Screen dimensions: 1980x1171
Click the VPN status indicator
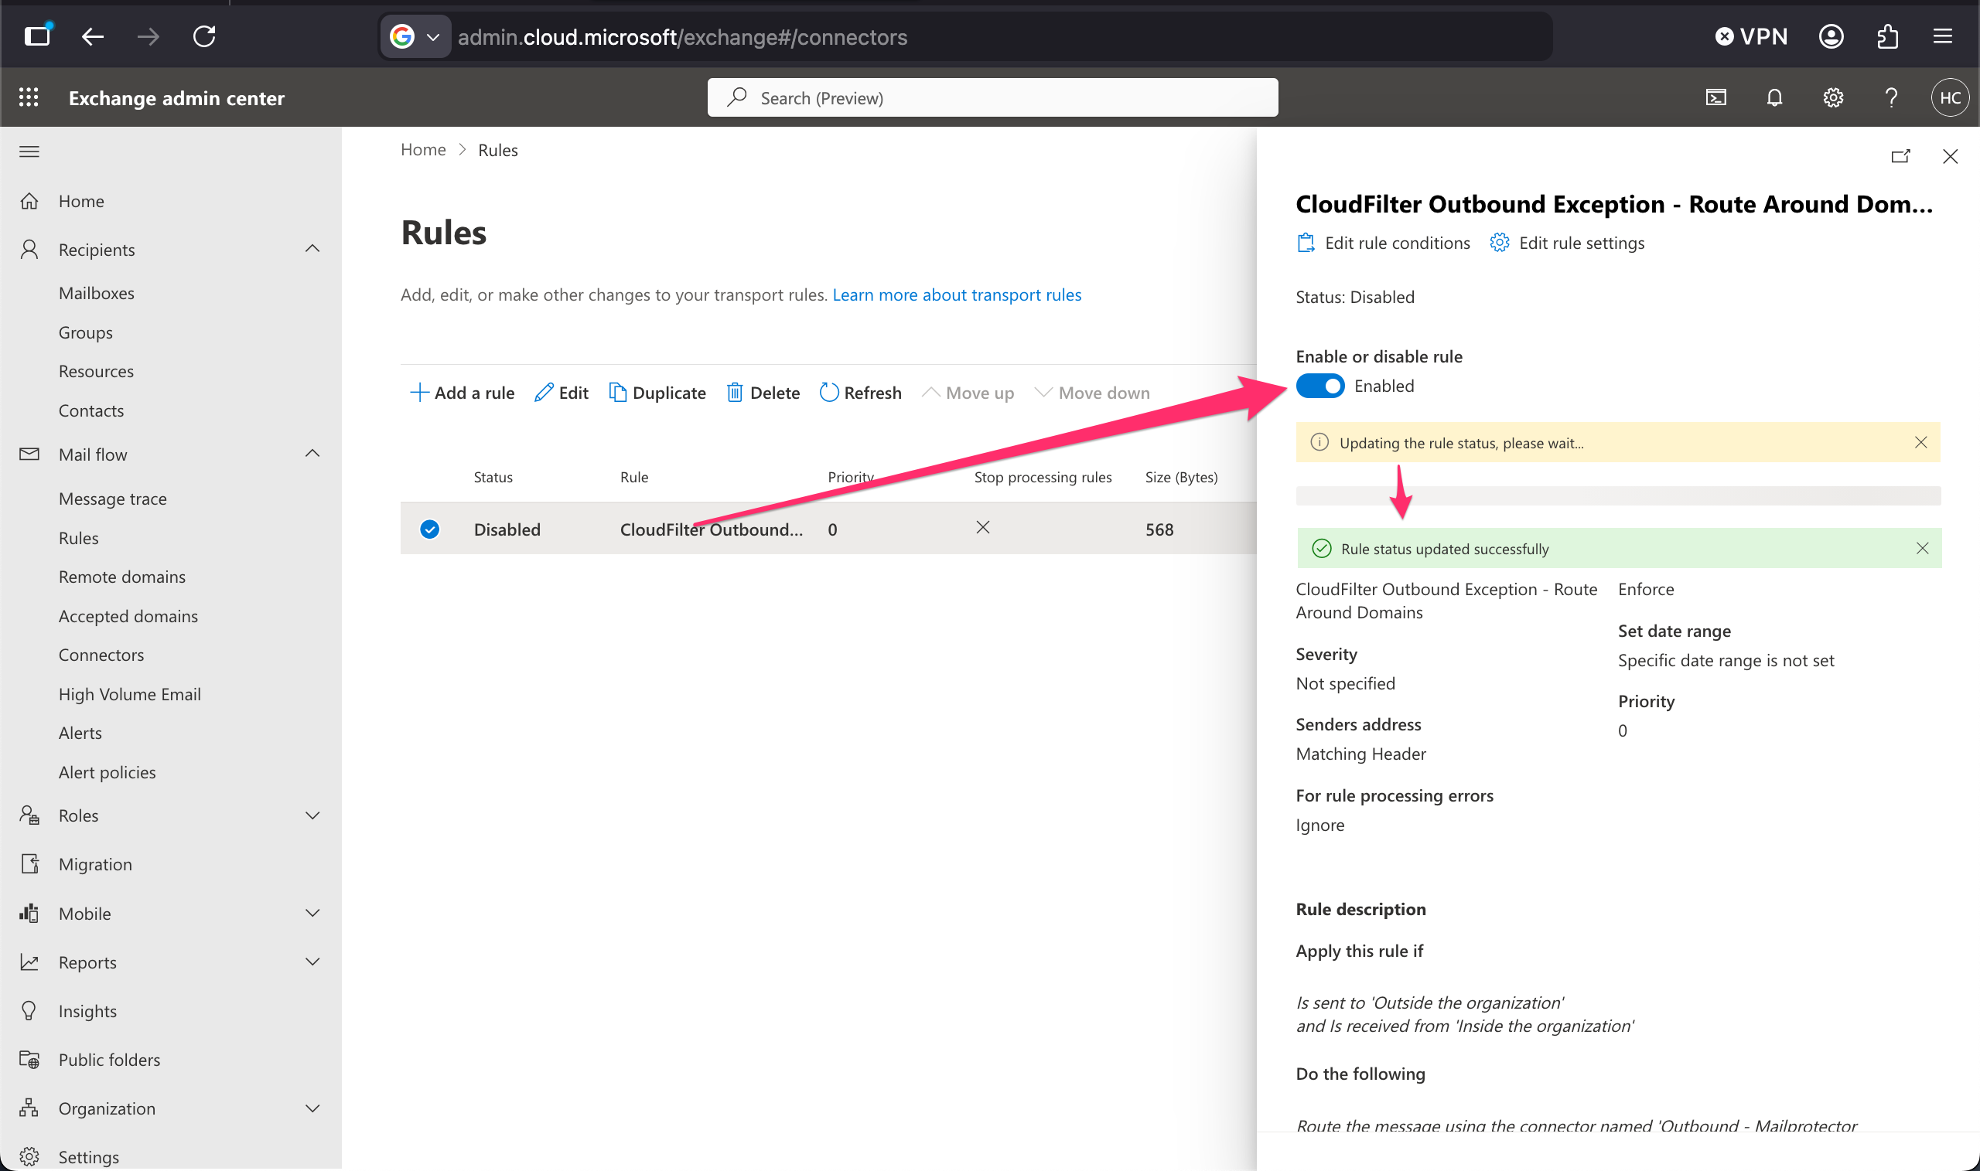[1751, 36]
